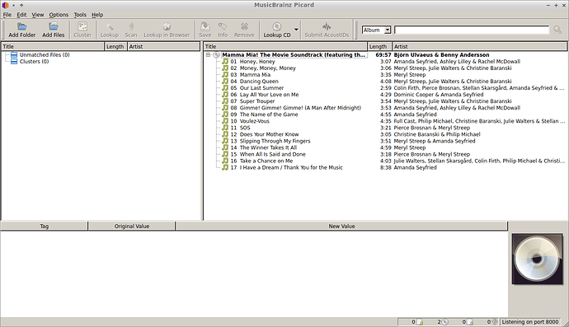Select the Unmatched Files (0) item

click(45, 54)
